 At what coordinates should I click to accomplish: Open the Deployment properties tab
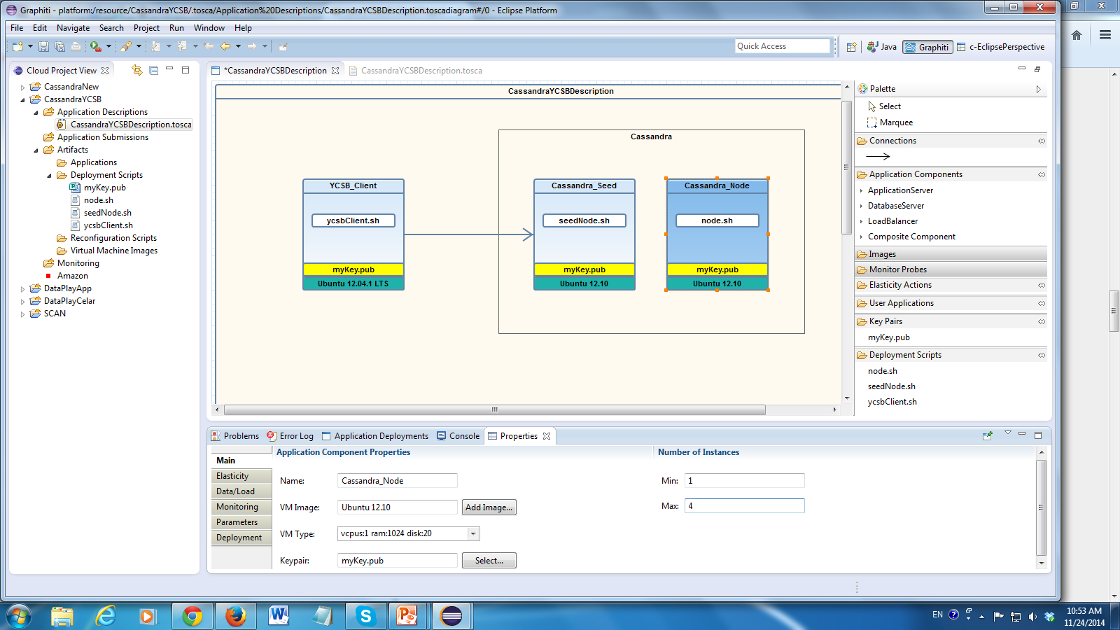(x=241, y=538)
